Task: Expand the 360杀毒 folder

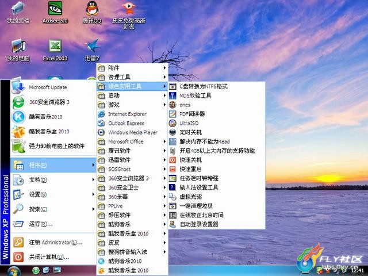Action: coord(132,197)
